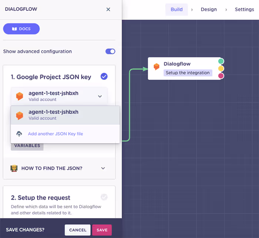Click the upload cloud icon
259x238 pixels.
click(19, 134)
